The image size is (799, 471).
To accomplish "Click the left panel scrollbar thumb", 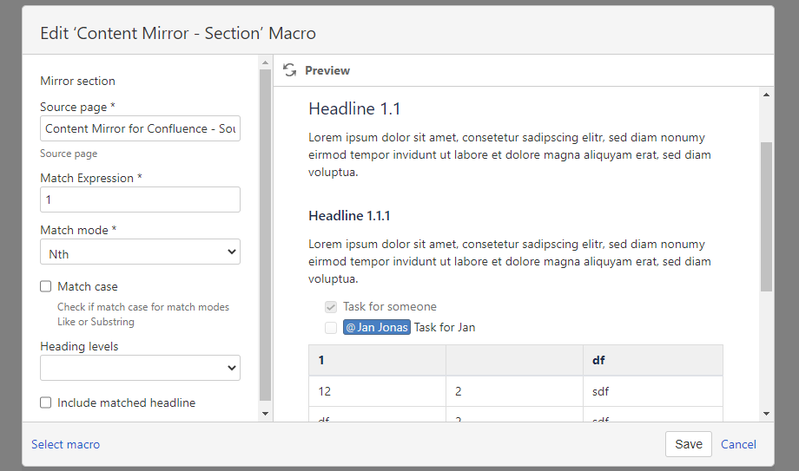I will 266,234.
